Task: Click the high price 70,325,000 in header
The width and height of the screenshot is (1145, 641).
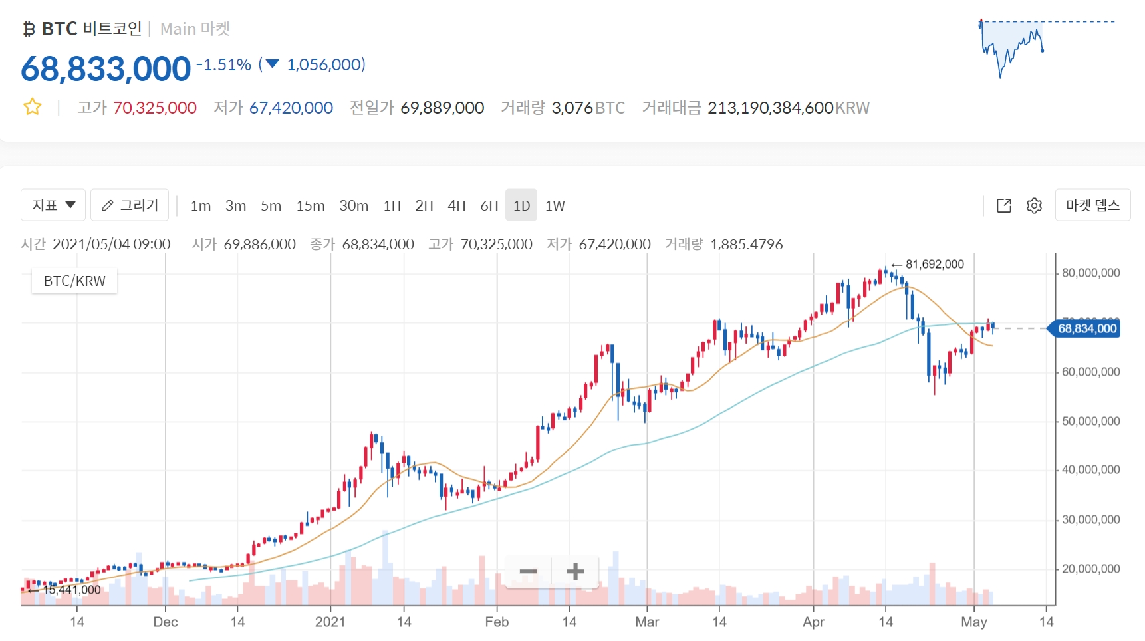Action: click(155, 108)
